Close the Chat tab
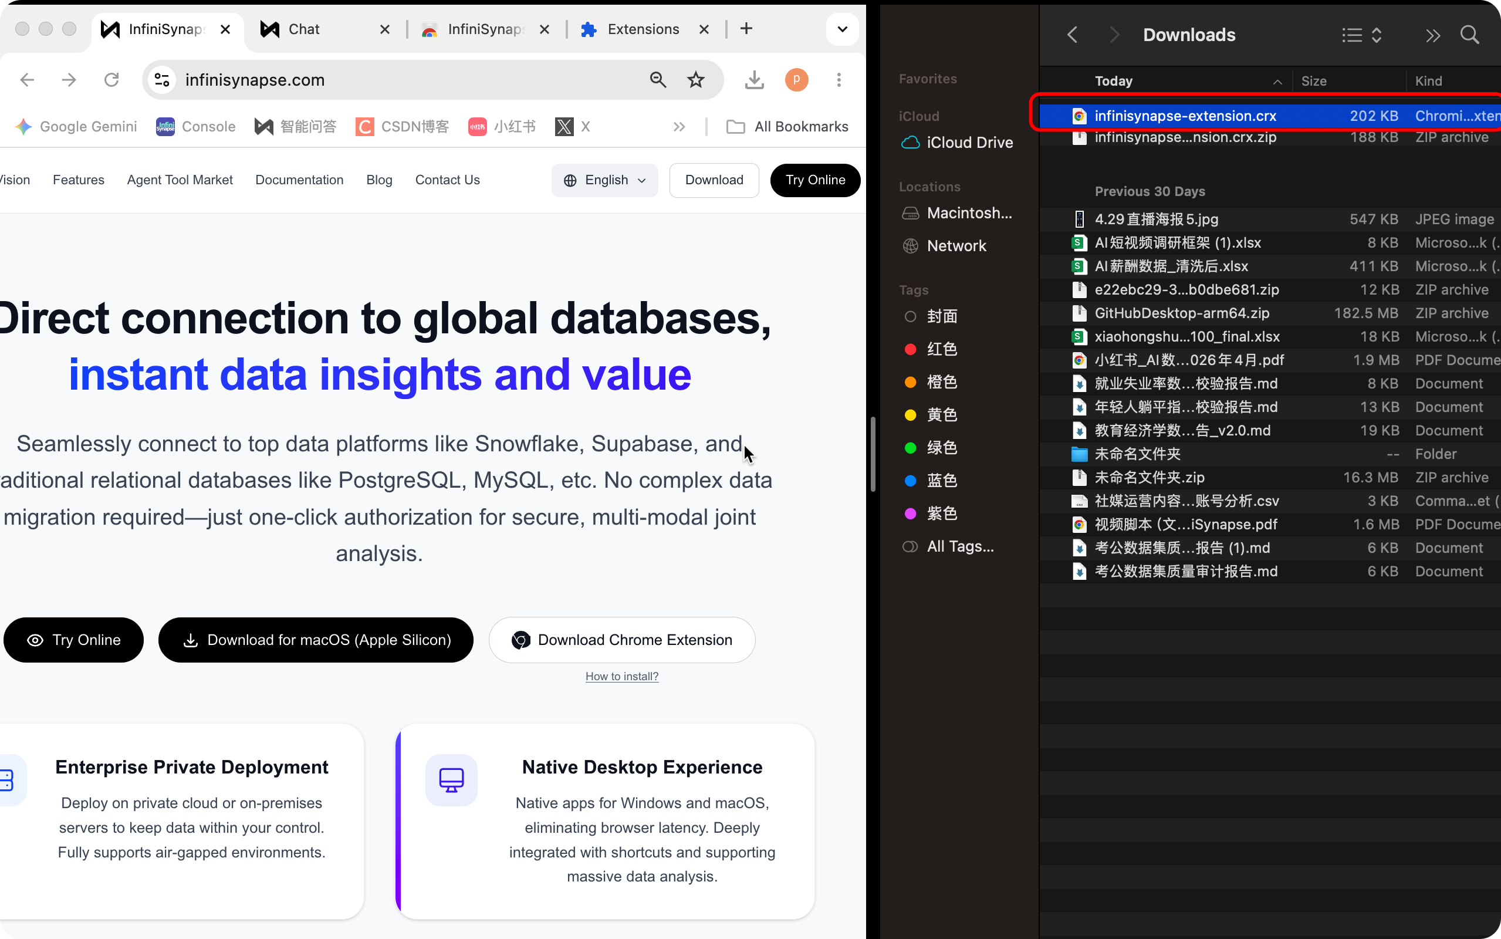 (385, 29)
